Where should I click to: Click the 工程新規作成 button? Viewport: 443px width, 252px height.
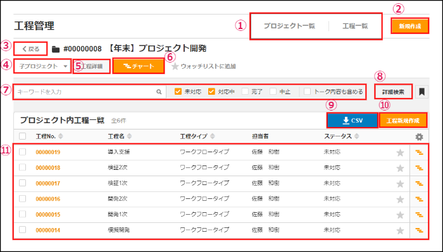coord(403,121)
